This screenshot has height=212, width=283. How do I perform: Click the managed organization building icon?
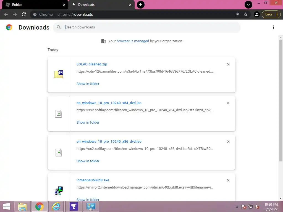point(104,41)
